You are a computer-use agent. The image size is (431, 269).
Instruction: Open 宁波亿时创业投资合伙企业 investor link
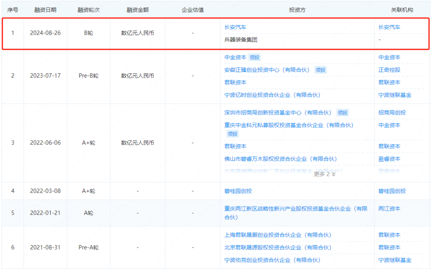(273, 95)
